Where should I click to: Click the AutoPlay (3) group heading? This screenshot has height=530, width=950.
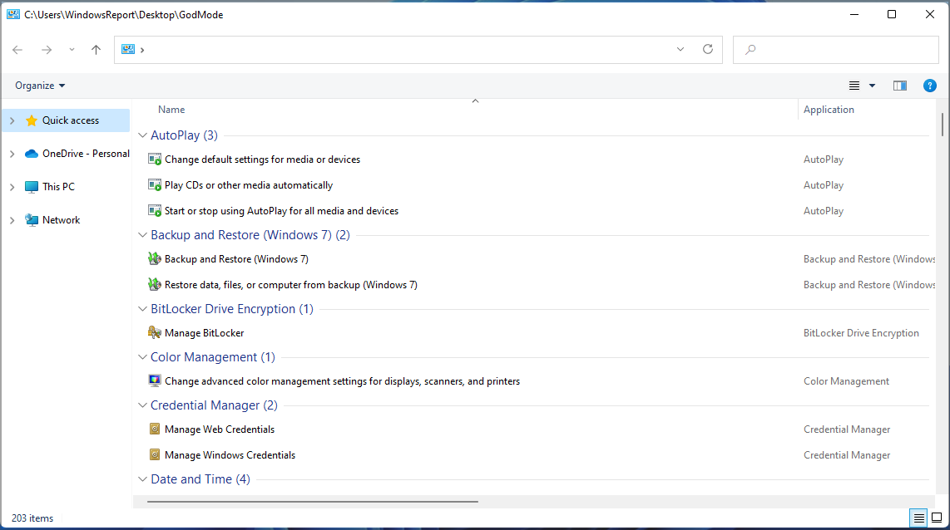pos(184,135)
